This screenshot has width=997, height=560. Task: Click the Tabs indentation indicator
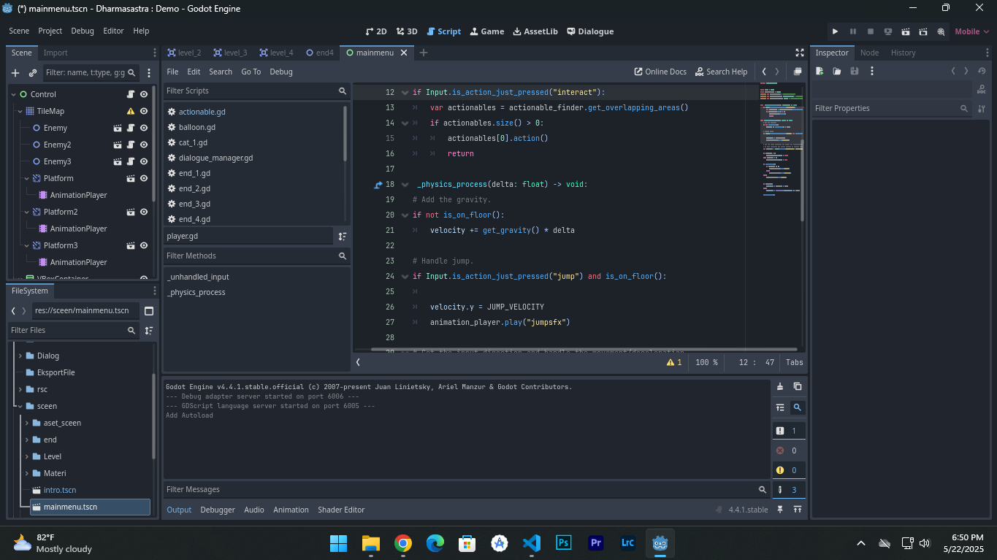(x=794, y=362)
